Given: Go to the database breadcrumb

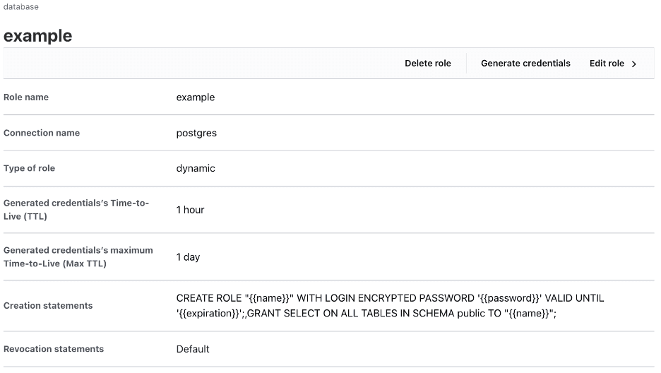Looking at the screenshot, I should (21, 6).
